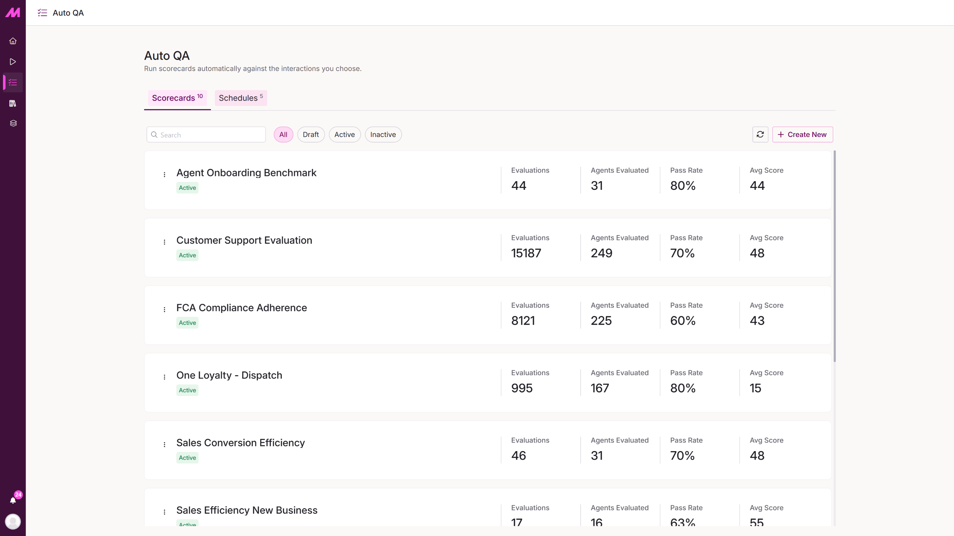
Task: Click the scorecard list scrollbar
Action: pyautogui.click(x=835, y=256)
